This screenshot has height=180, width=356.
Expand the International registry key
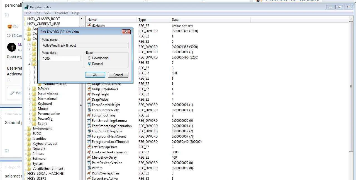tap(30, 99)
